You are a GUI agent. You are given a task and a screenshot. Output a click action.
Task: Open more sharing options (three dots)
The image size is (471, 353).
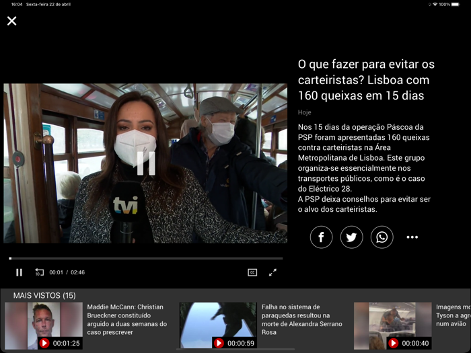click(x=412, y=237)
